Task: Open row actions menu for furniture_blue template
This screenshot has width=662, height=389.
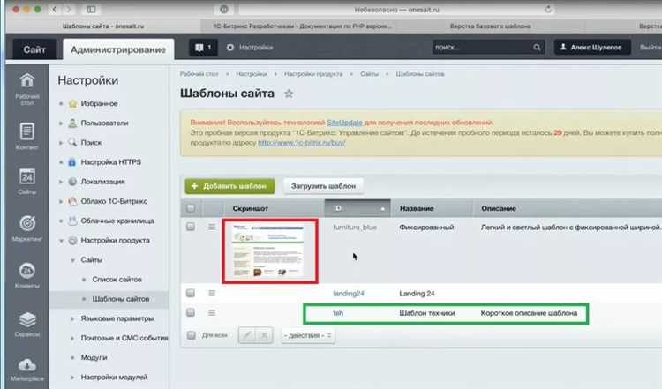Action: pyautogui.click(x=212, y=227)
